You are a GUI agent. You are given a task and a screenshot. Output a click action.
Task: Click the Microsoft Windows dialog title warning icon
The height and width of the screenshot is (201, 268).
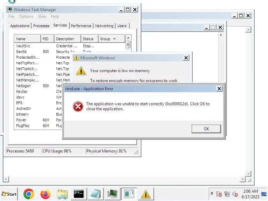76,58
